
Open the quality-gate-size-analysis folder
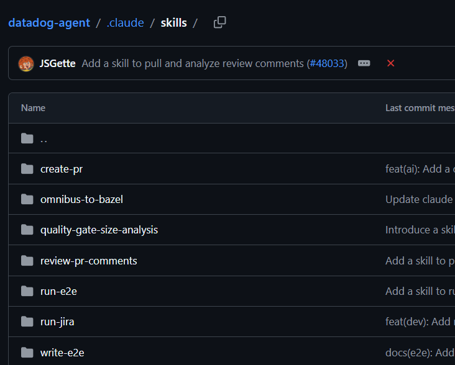point(99,230)
